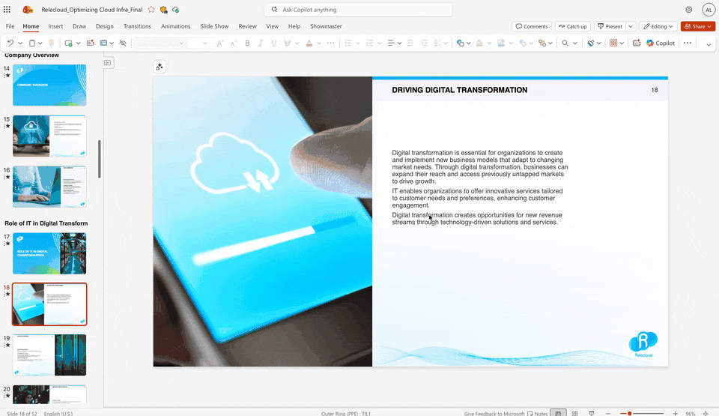Viewport: 719px width, 416px height.
Task: Click the line spacing icon
Action: pyautogui.click(x=437, y=43)
